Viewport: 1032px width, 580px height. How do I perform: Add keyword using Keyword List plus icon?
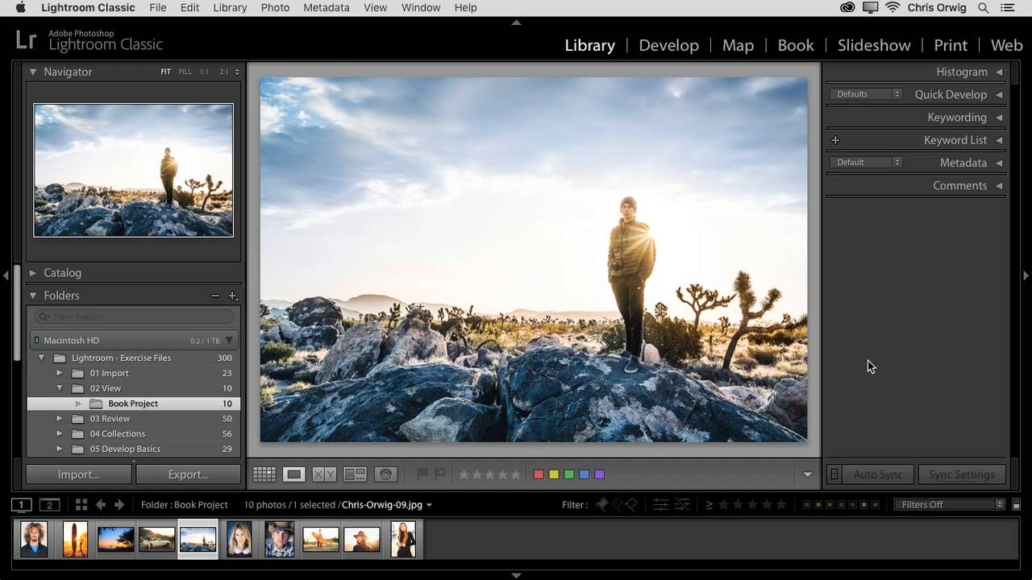click(x=835, y=140)
